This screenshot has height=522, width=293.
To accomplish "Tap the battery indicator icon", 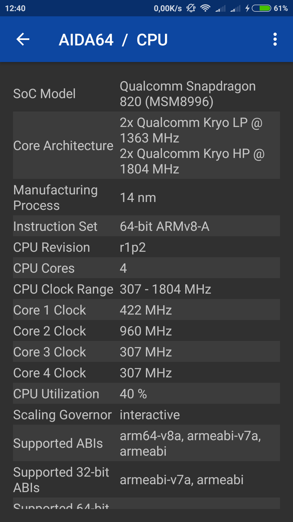I will click(x=261, y=8).
